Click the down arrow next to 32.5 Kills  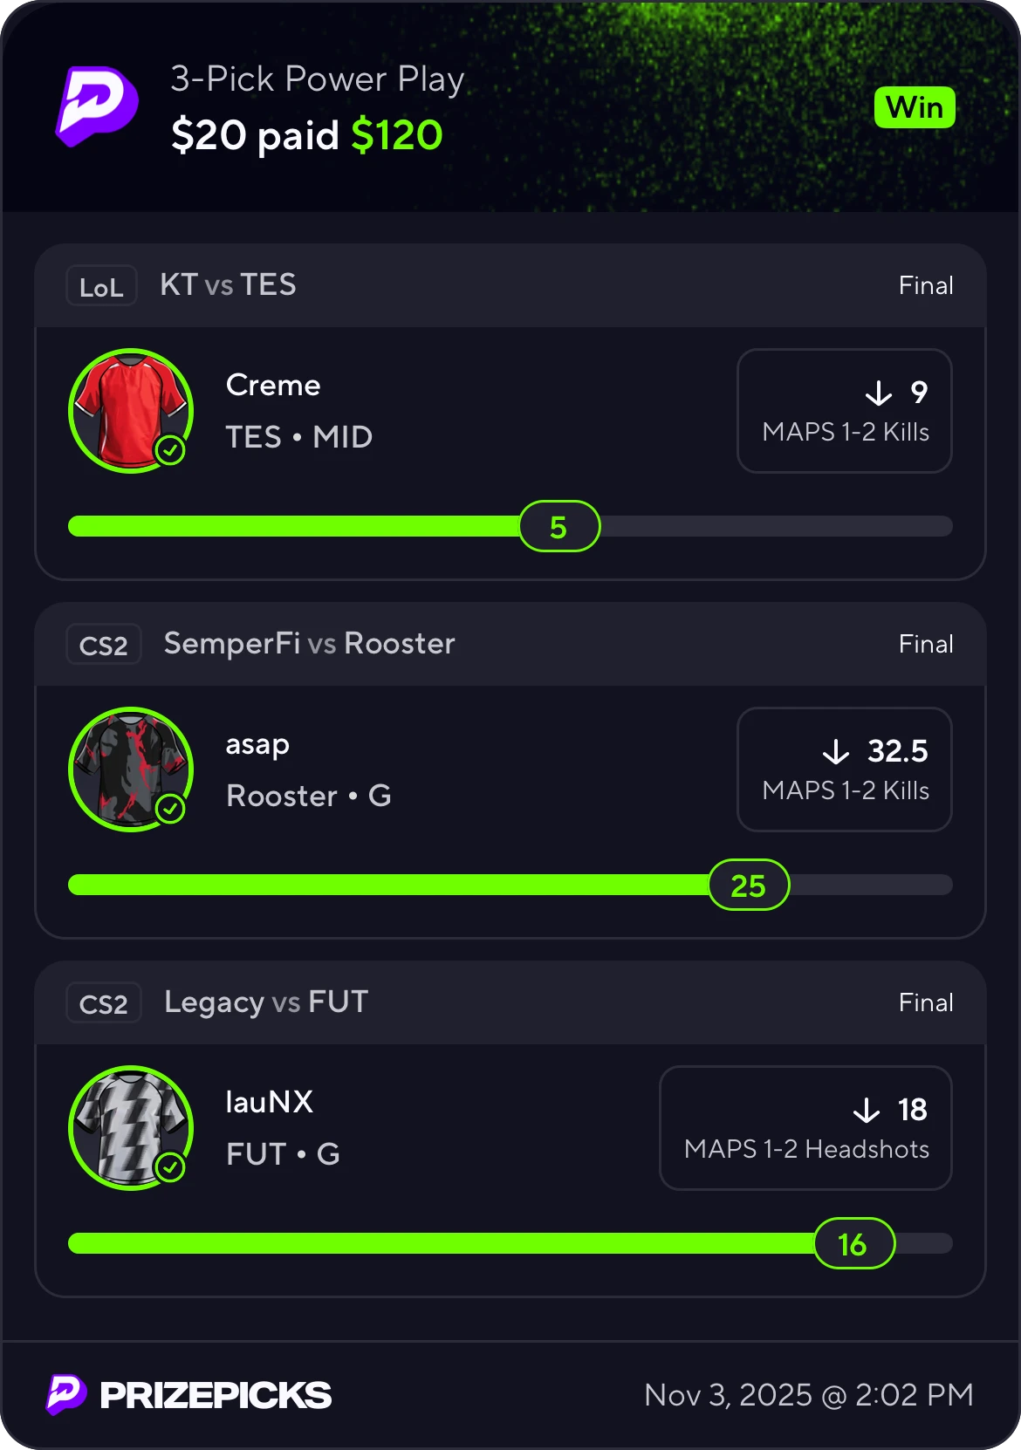click(x=836, y=752)
